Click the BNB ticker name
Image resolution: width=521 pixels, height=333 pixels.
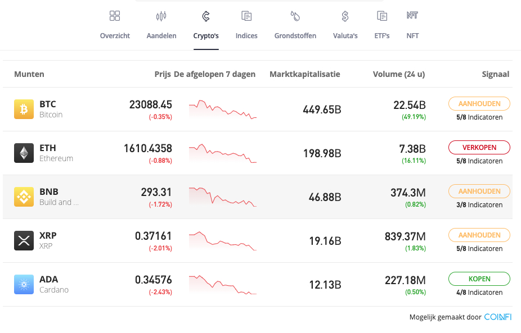coord(49,191)
